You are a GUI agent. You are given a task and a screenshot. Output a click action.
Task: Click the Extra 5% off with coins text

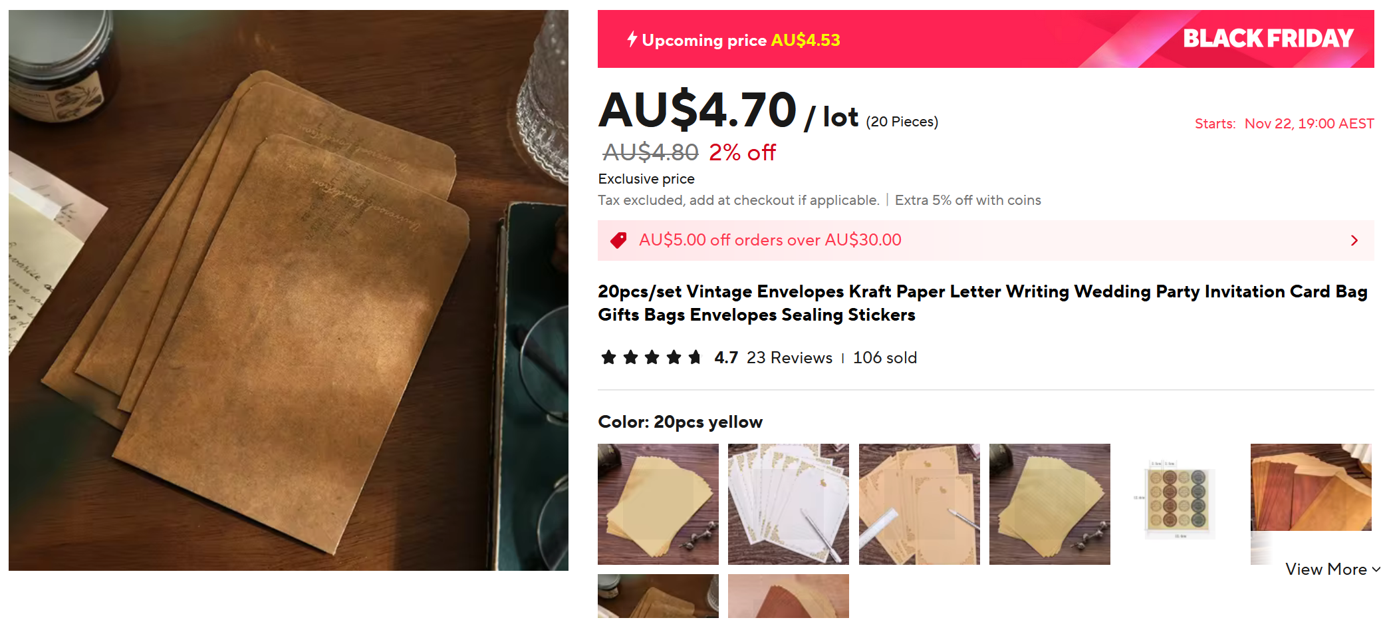[967, 200]
